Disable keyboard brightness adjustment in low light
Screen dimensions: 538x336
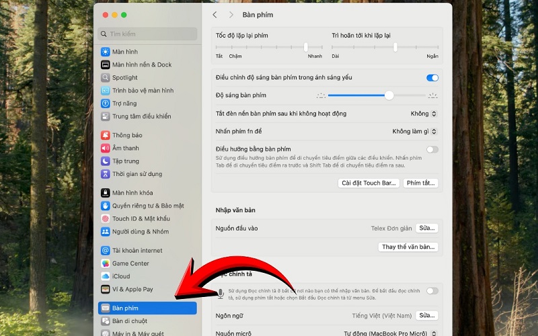point(432,78)
